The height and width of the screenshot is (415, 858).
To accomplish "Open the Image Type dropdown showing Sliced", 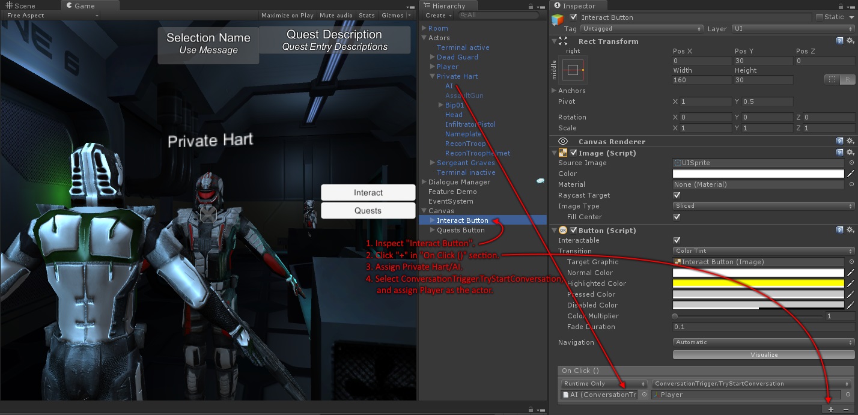I will pos(762,206).
